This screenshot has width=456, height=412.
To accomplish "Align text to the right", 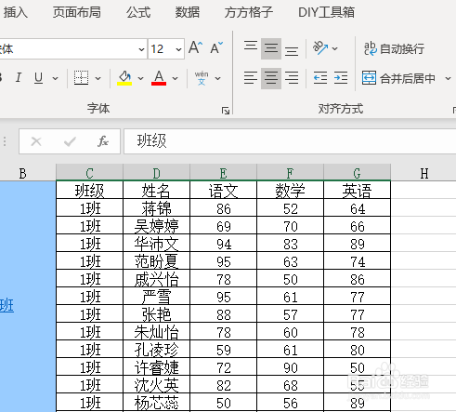I will click(292, 78).
